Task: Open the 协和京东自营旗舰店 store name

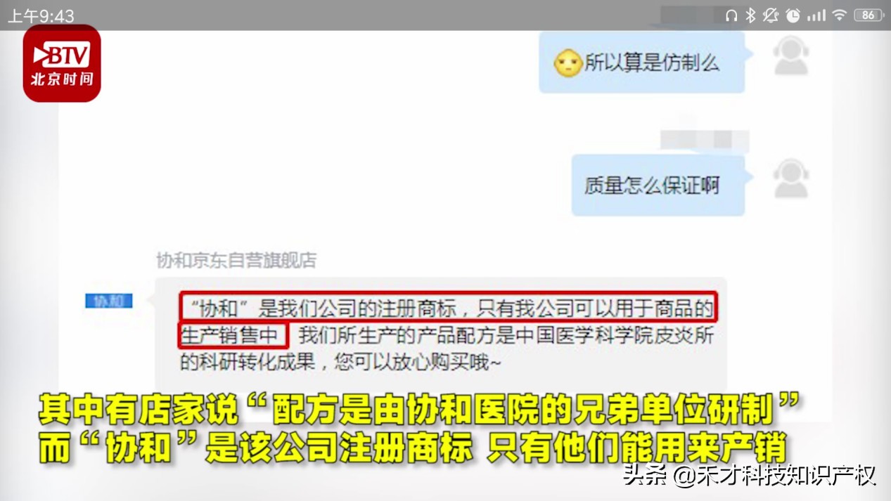Action: pyautogui.click(x=236, y=261)
